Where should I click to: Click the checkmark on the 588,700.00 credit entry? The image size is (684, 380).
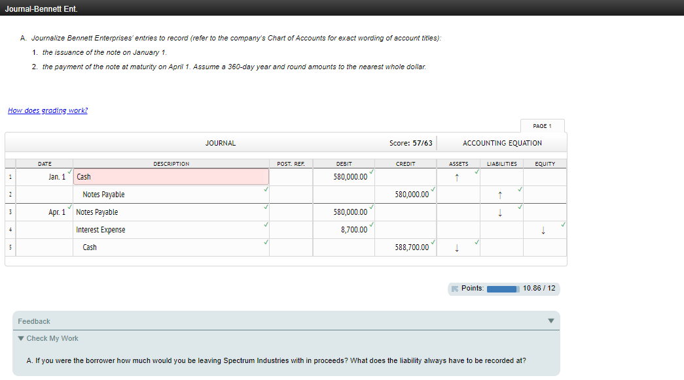click(431, 242)
